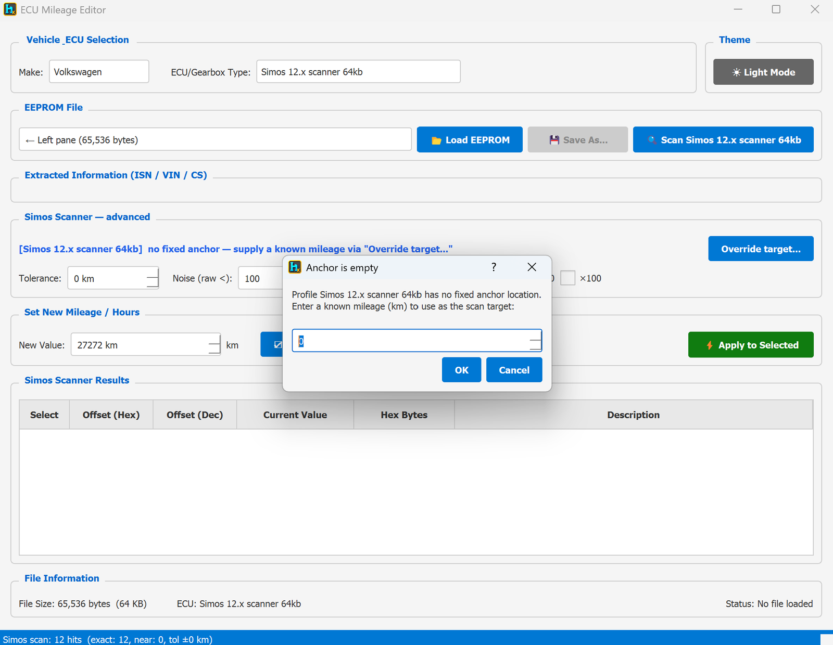The width and height of the screenshot is (833, 645).
Task: Dismiss dialog with the Cancel button
Action: click(514, 370)
